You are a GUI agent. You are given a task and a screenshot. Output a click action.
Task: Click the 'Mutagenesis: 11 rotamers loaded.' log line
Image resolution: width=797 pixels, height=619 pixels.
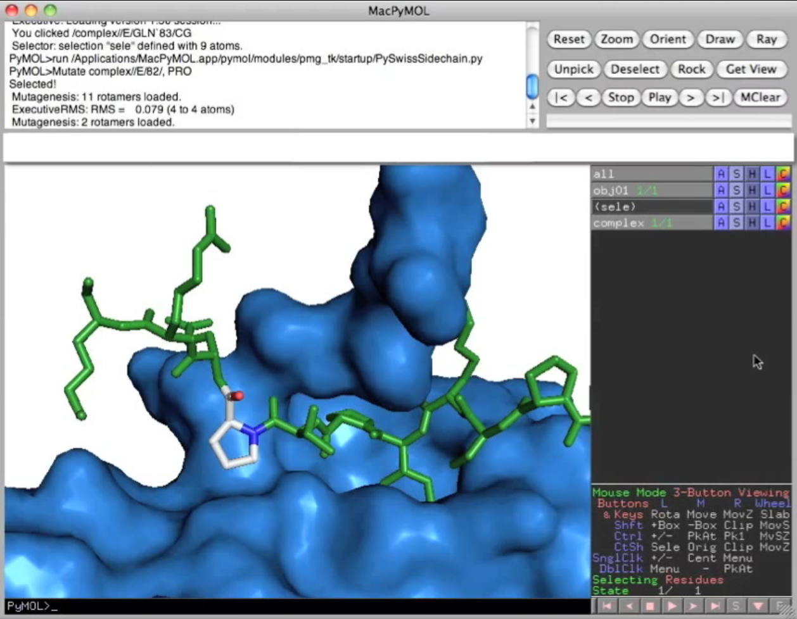(x=96, y=97)
